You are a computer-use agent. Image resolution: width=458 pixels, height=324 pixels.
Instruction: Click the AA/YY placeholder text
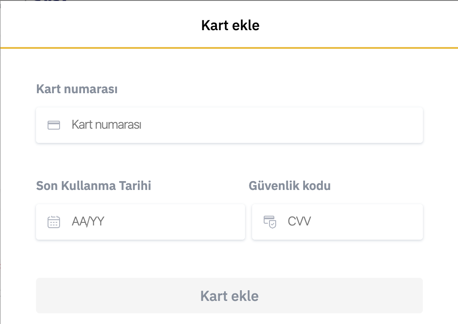(88, 221)
